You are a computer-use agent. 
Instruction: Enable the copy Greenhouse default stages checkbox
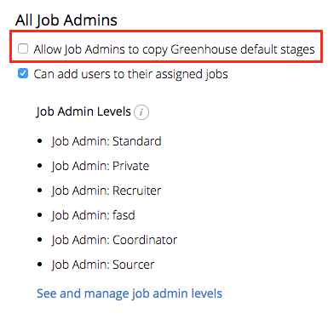23,48
